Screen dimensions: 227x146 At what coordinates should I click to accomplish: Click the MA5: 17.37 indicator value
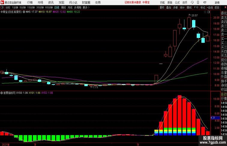click(x=32, y=12)
